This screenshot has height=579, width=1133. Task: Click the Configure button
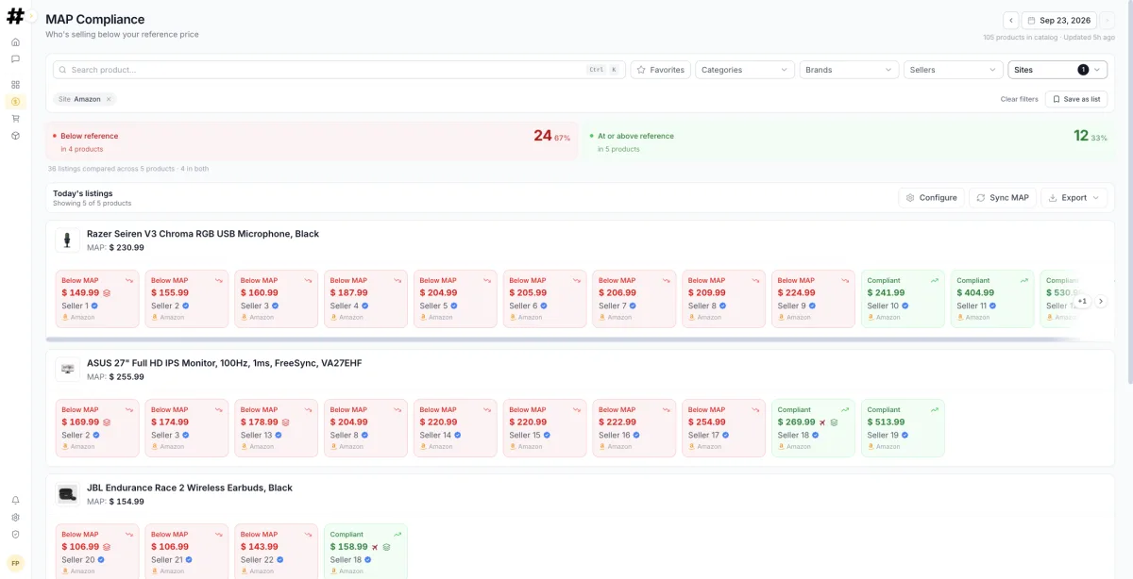coord(932,198)
